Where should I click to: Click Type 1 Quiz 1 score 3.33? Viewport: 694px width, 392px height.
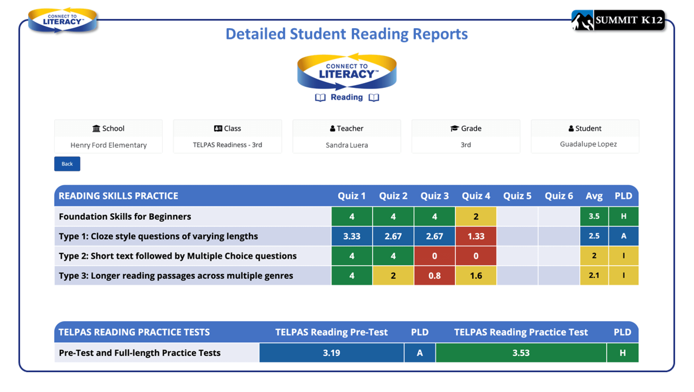[x=352, y=236]
